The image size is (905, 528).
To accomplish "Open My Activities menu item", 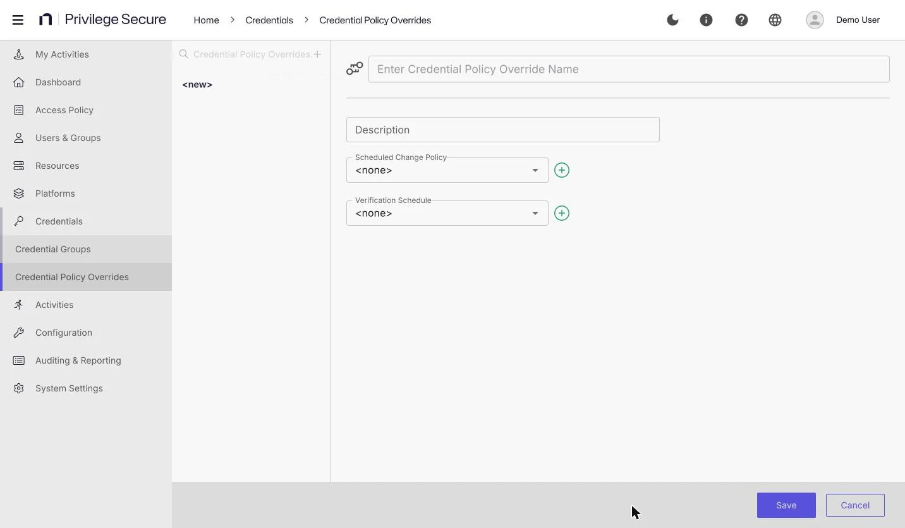I will pyautogui.click(x=86, y=54).
